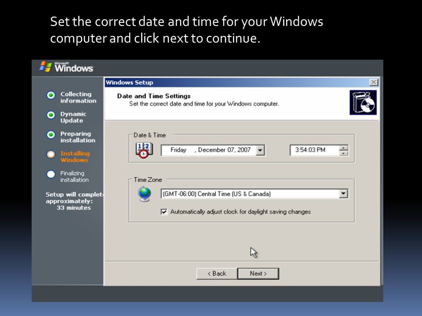The image size is (422, 316).
Task: Click the time field showing 3:54:03 PM
Action: pyautogui.click(x=314, y=150)
